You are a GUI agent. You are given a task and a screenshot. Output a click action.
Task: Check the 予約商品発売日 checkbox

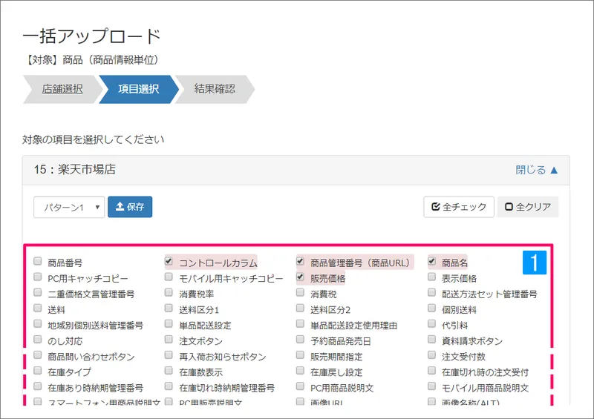(300, 339)
